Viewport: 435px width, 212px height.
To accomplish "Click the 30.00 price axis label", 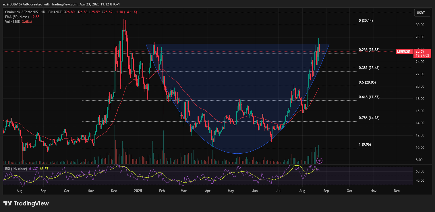I will click(x=420, y=25).
